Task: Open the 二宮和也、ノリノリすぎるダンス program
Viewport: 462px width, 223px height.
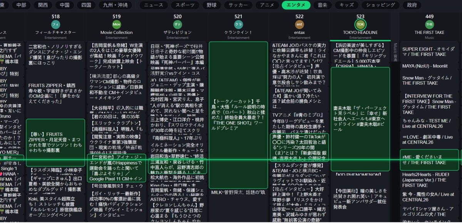Action: 56,54
